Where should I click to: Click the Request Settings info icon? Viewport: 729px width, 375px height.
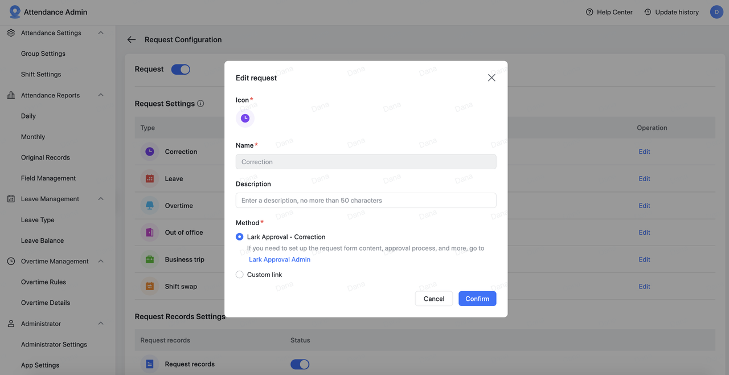click(200, 104)
